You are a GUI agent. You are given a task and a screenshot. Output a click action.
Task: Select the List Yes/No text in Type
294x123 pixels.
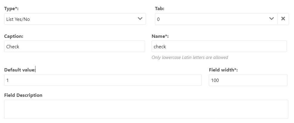18,19
